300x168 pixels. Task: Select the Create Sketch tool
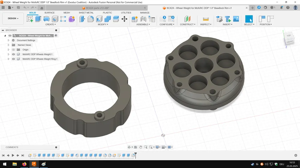click(x=30, y=19)
